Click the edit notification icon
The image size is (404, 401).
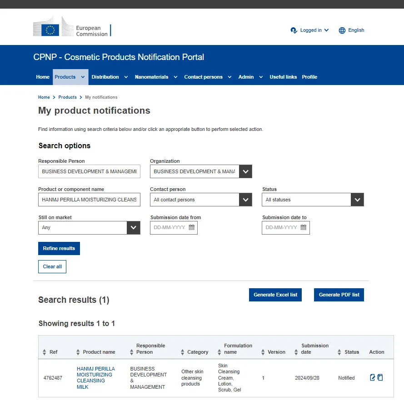coord(373,377)
